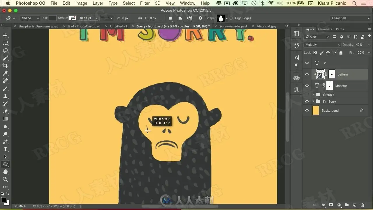Enable the Align Edges checkbox
The width and height of the screenshot is (373, 210).
(231, 18)
